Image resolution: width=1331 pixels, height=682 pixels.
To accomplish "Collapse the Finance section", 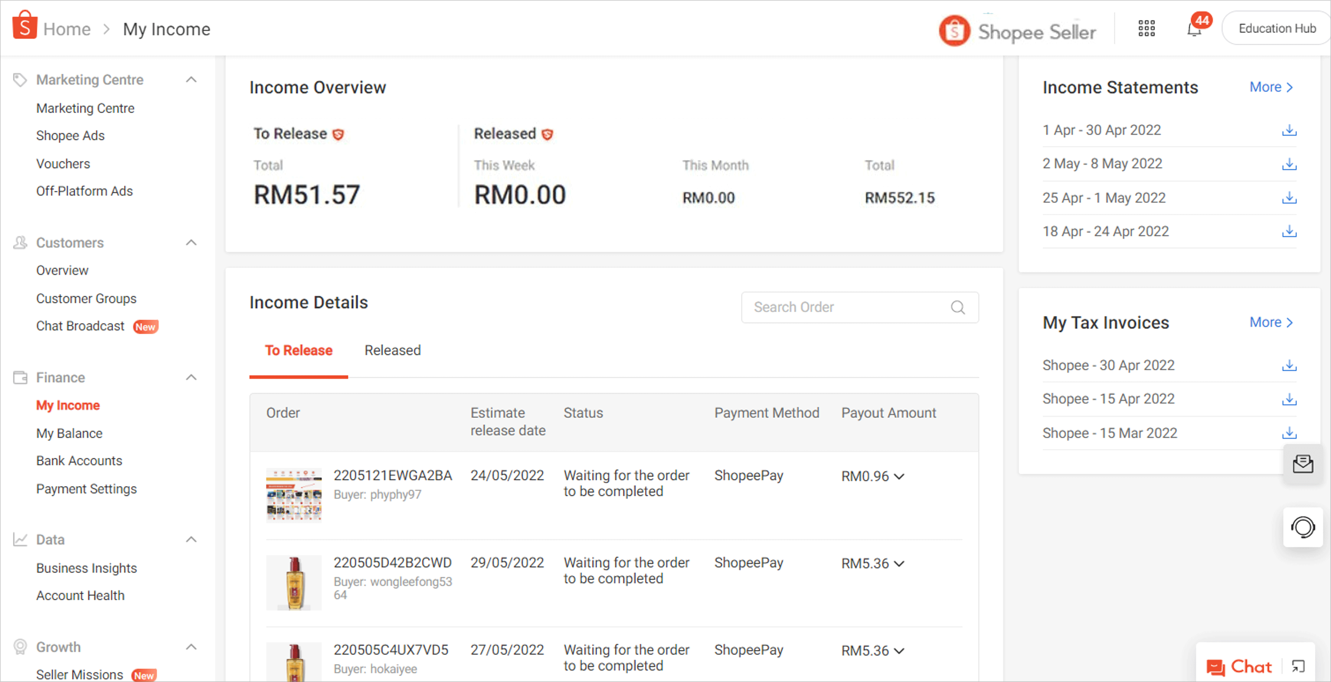I will [x=191, y=378].
